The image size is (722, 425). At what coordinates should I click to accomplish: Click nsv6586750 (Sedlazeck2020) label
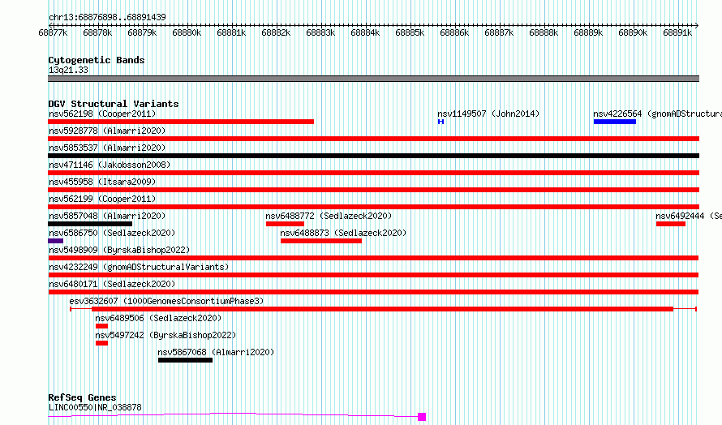point(112,233)
